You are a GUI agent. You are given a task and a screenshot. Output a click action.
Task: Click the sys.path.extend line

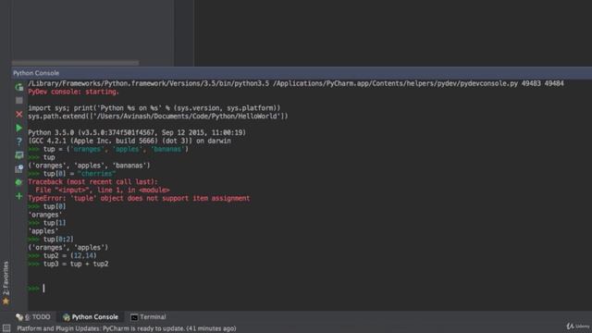(x=158, y=117)
